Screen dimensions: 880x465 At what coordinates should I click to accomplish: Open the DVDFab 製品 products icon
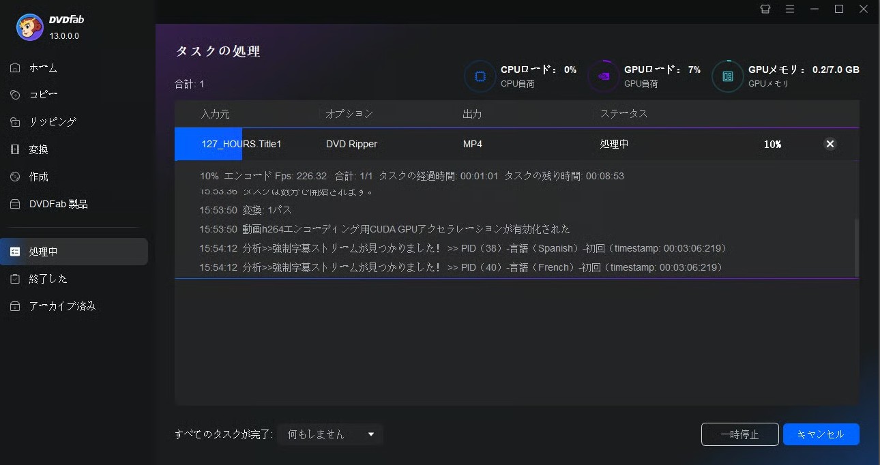pos(15,204)
